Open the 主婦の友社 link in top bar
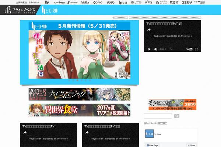 (x=21, y=3)
